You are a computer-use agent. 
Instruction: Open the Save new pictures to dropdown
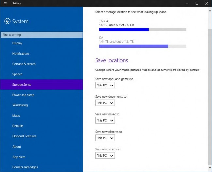105,138
